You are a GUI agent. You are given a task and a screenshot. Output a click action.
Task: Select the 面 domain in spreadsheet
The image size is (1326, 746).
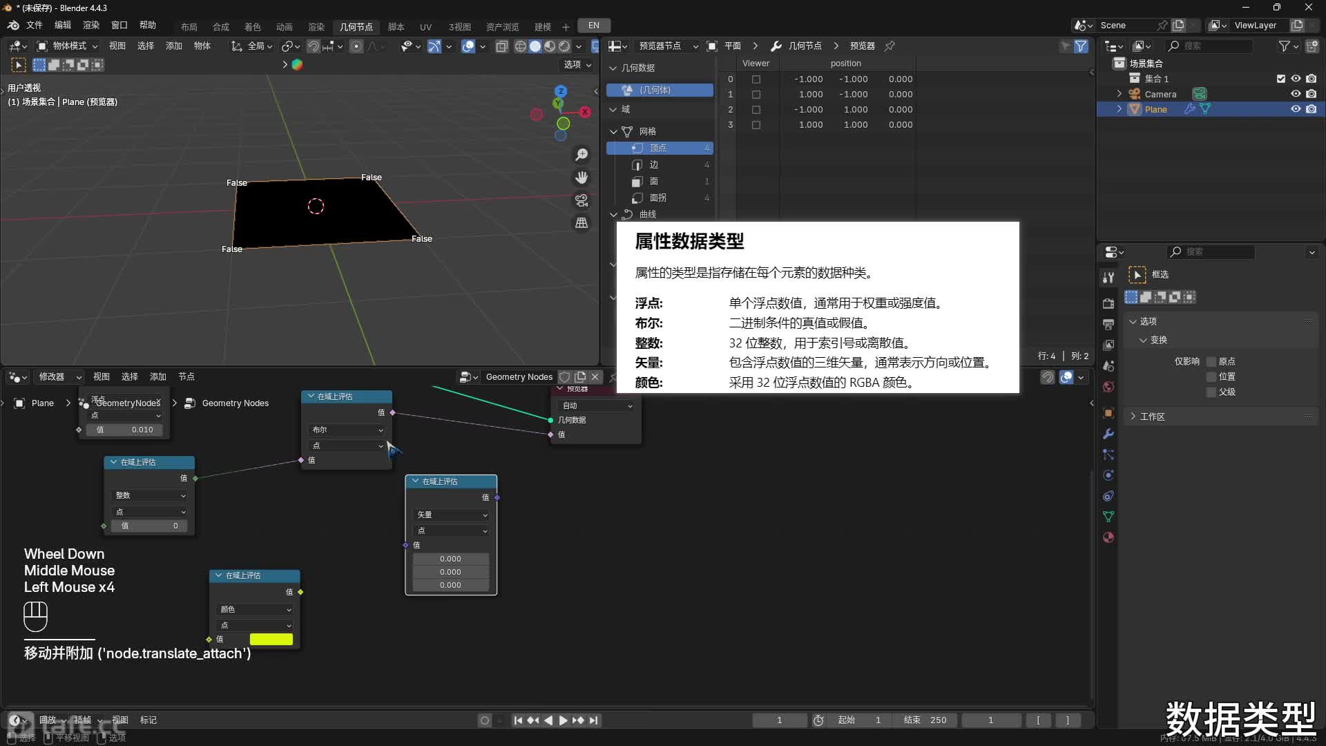(x=660, y=181)
